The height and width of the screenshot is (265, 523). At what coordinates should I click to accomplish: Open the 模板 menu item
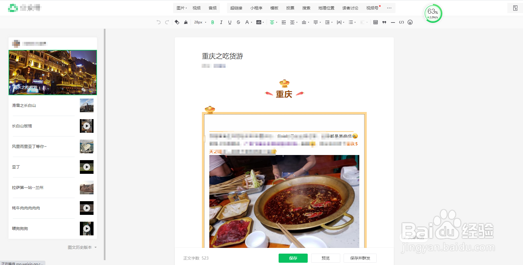(x=274, y=8)
